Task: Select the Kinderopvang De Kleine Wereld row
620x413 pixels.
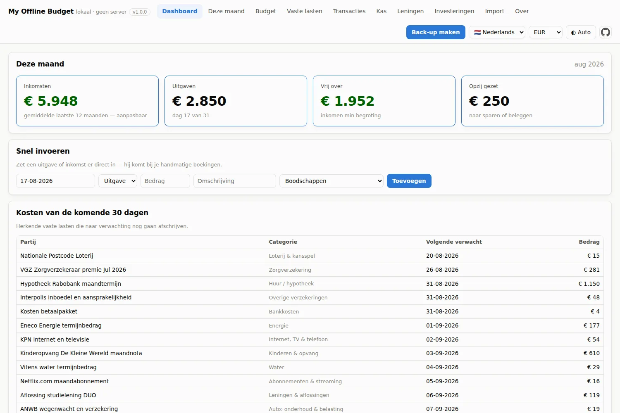Action: tap(310, 353)
